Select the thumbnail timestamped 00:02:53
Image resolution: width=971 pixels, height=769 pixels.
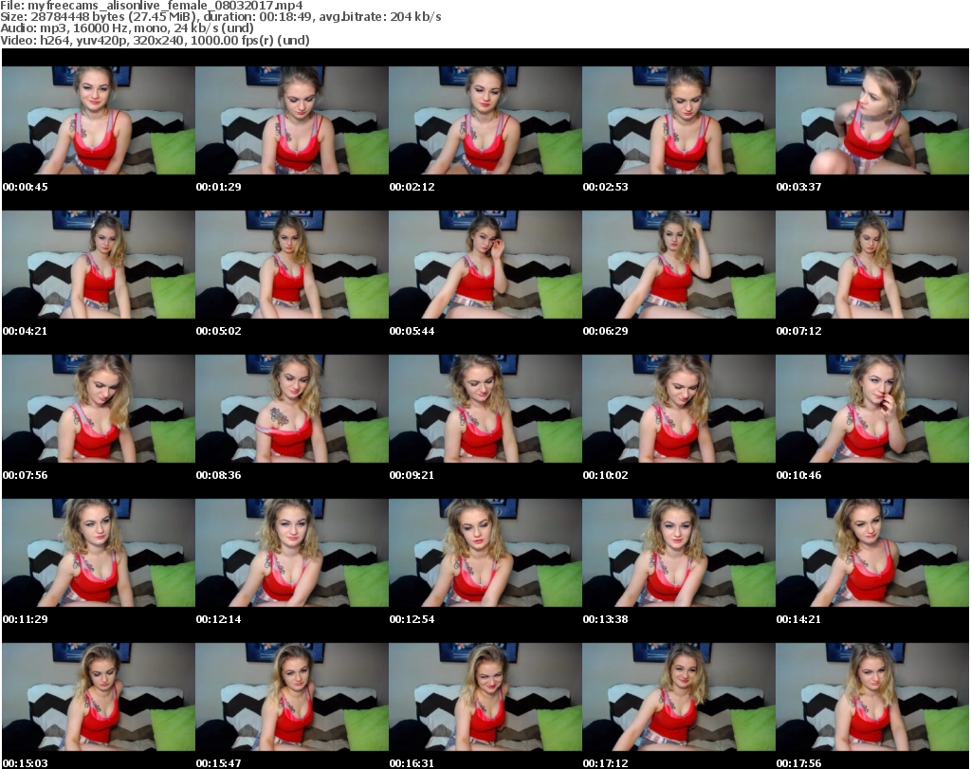(x=678, y=120)
